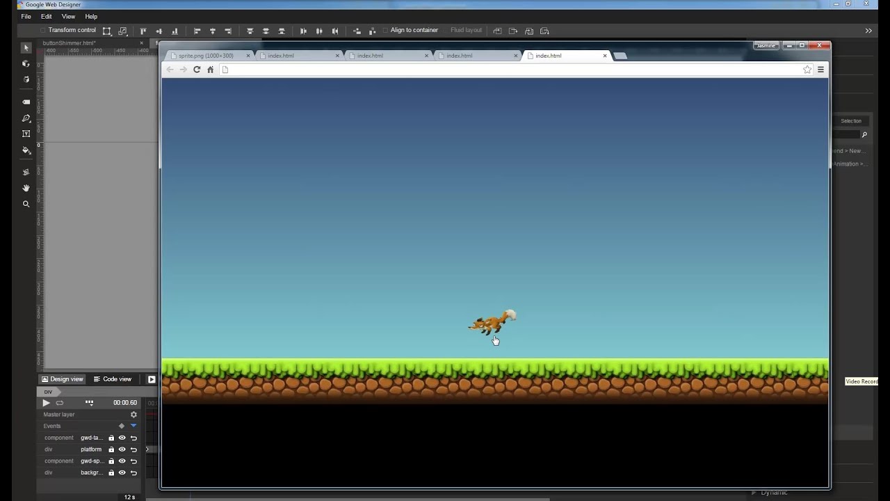890x501 pixels.
Task: Enable Align to container checkbox
Action: point(385,31)
